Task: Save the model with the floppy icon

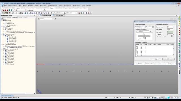Action: pyautogui.click(x=7, y=13)
